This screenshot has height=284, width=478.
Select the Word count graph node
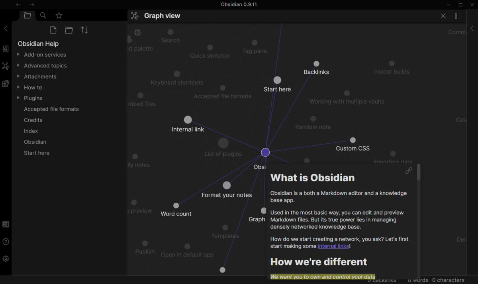coord(176,206)
